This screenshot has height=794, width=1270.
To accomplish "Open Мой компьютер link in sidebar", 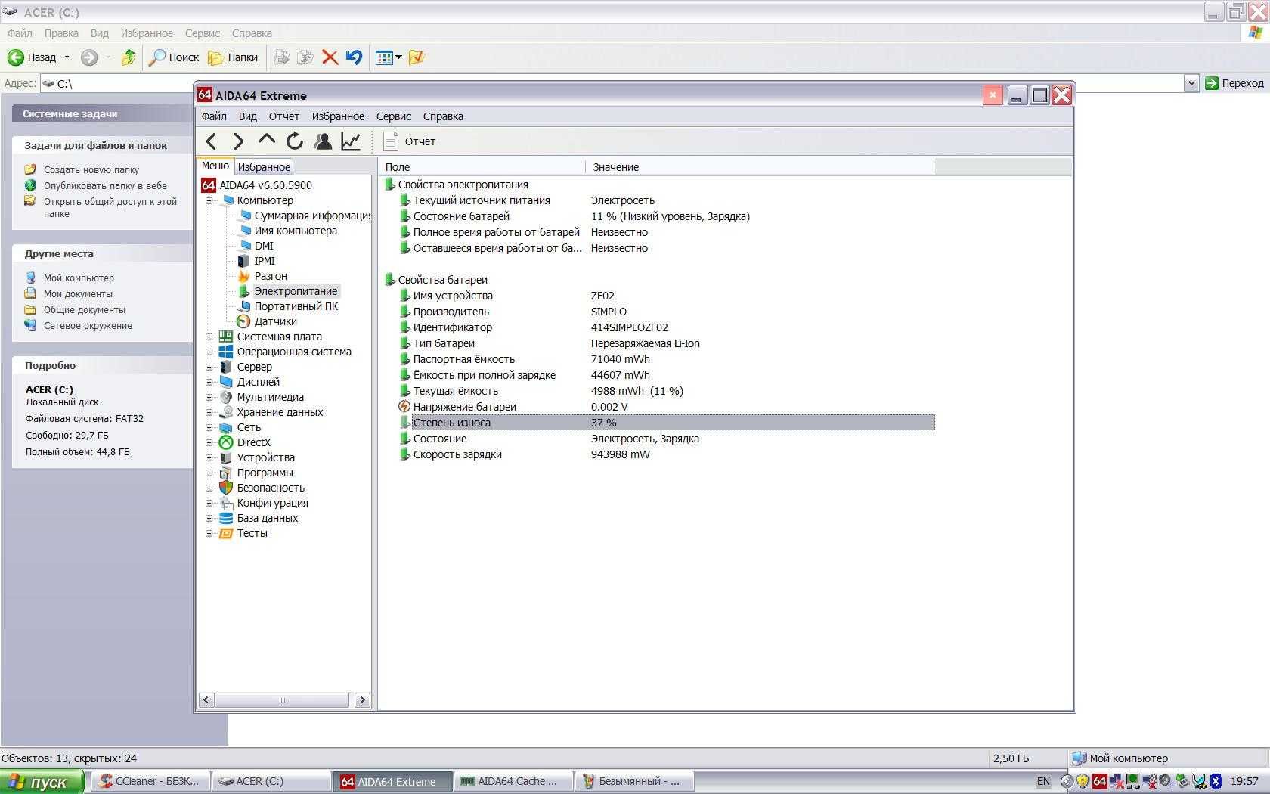I will (79, 278).
